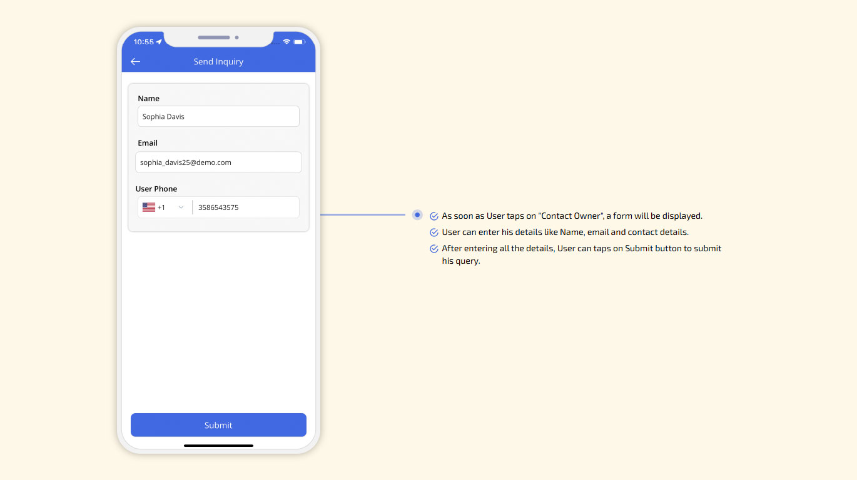This screenshot has width=857, height=480.
Task: Click the Wi-Fi status icon
Action: [x=287, y=42]
